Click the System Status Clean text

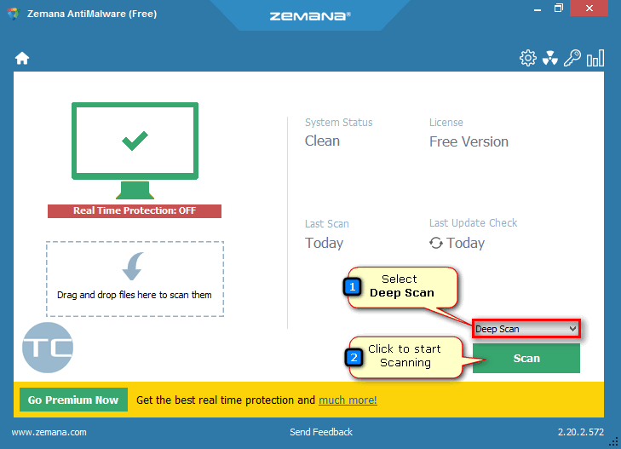[322, 141]
